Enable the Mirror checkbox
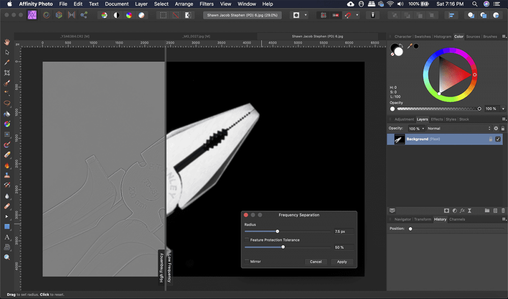The image size is (508, 299). 247,261
